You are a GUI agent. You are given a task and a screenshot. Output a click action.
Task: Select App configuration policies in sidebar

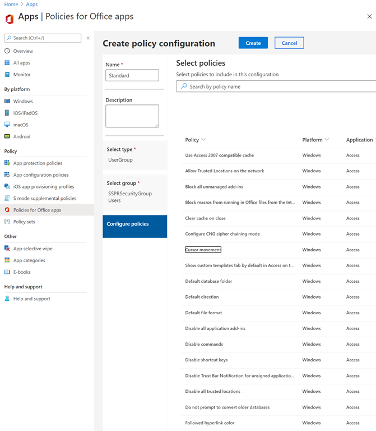pos(41,175)
